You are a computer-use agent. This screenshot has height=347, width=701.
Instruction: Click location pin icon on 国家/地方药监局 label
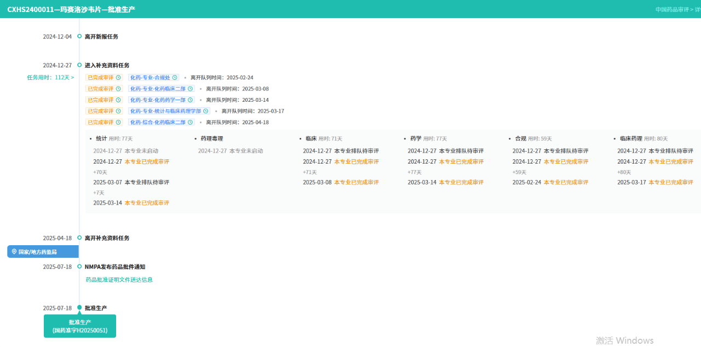click(x=14, y=252)
